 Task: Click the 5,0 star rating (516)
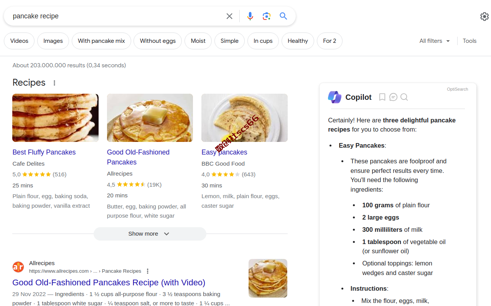[x=40, y=174]
